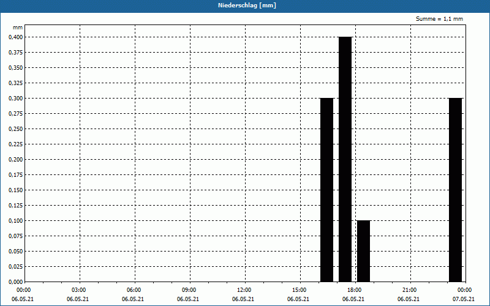The image size is (490, 306).
Task: Choose the 0,025 y-axis value
Action: point(16,267)
